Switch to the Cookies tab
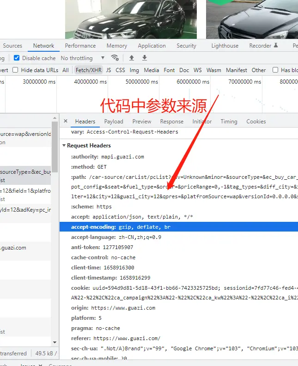 [x=256, y=122]
